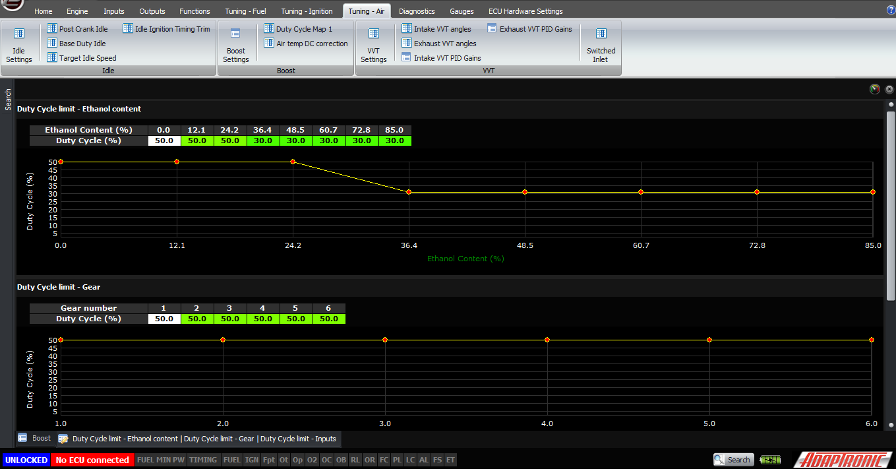The height and width of the screenshot is (471, 896).
Task: Open Intake VVT angles table
Action: pos(436,29)
